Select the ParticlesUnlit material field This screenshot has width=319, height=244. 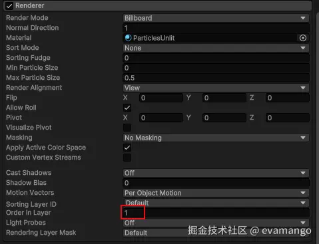click(210, 38)
